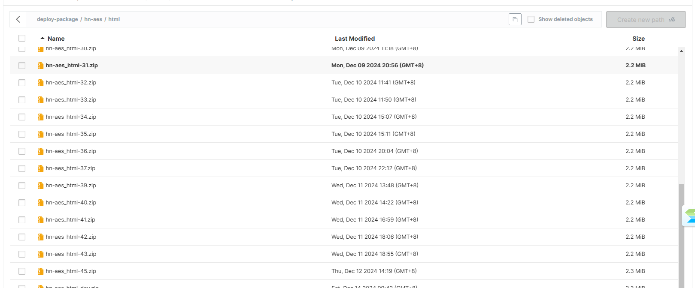Click zip icon of hn-aes_html-34.zip
695x288 pixels.
pos(40,117)
